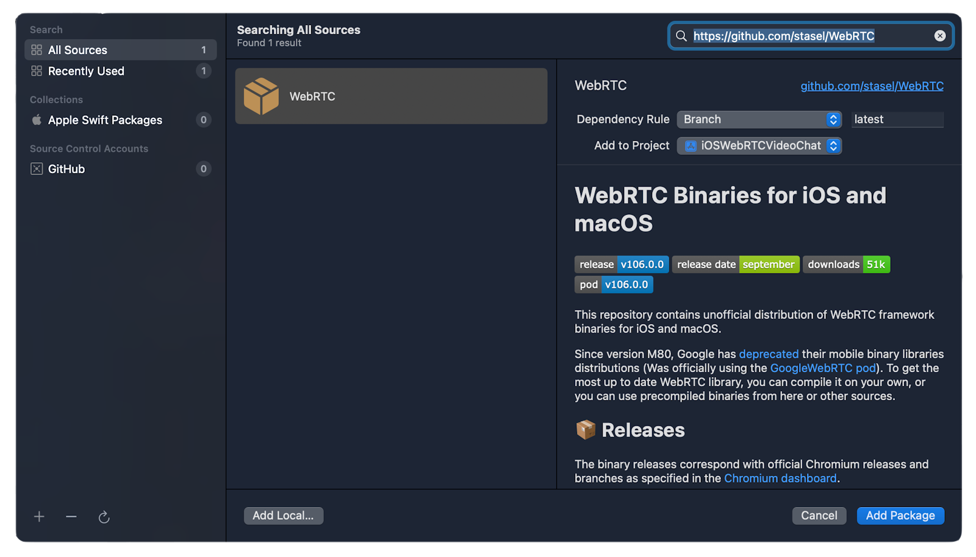The image size is (976, 557).
Task: Click the Add Local button
Action: (283, 516)
